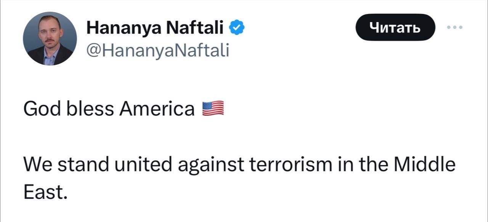Follow the account via the Читать pill
Viewport: 488px width, 222px height.
pyautogui.click(x=395, y=27)
